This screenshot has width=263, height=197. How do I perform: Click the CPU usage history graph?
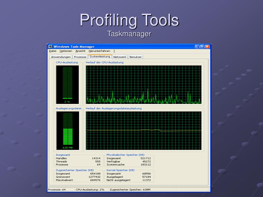[144, 85]
